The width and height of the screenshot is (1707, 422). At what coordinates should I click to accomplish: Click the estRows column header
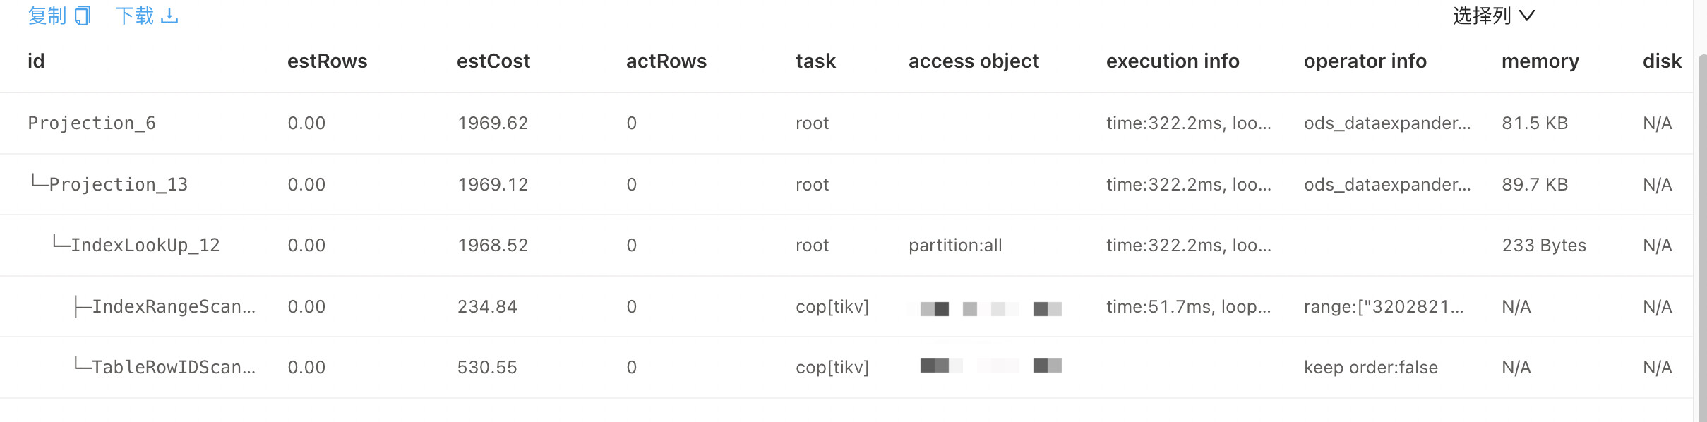[x=327, y=61]
